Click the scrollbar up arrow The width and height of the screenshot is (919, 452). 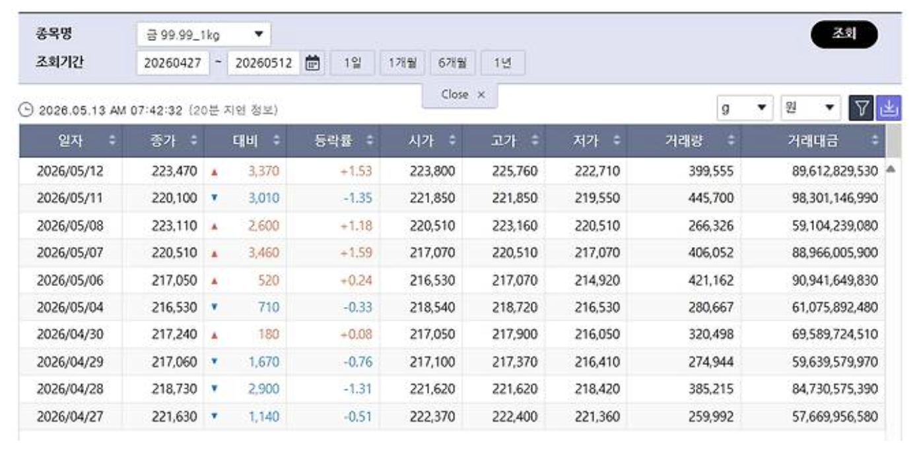click(891, 169)
